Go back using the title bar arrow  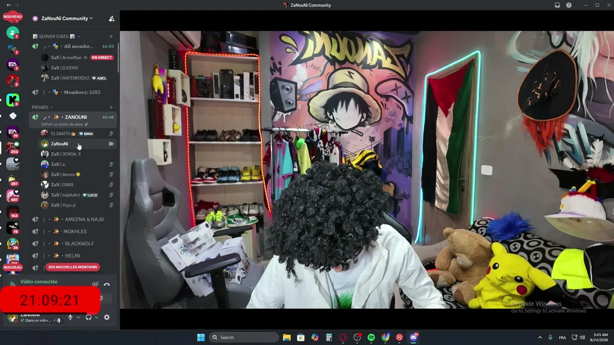pyautogui.click(x=9, y=5)
